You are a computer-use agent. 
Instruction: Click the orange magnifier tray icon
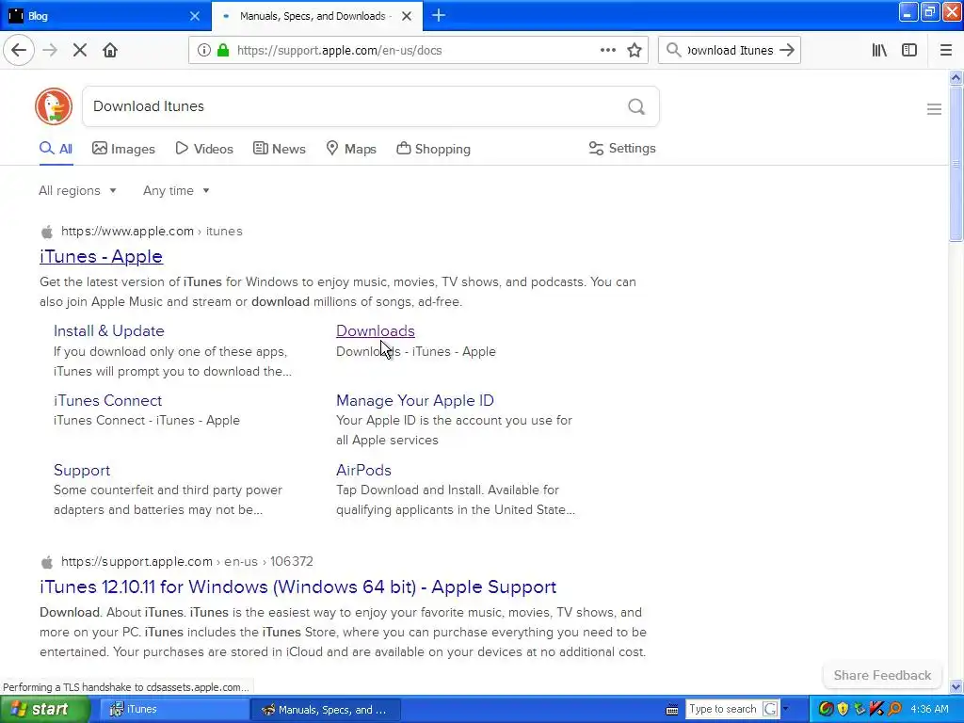click(x=894, y=709)
